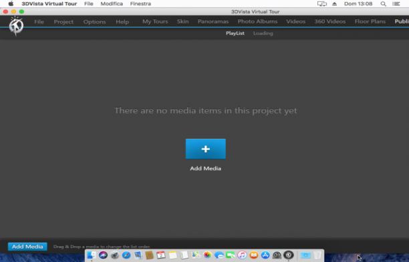Open the Help menu
The image size is (409, 262).
122,21
